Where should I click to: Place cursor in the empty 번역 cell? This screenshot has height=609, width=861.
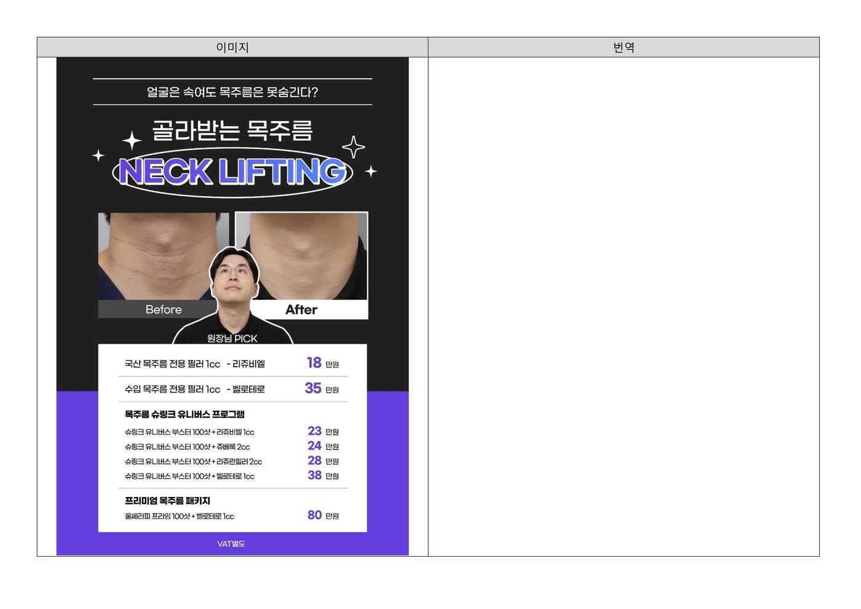pos(624,306)
